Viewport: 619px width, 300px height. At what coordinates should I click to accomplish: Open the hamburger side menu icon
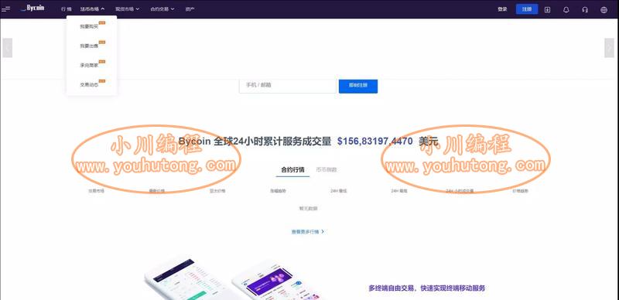point(6,9)
